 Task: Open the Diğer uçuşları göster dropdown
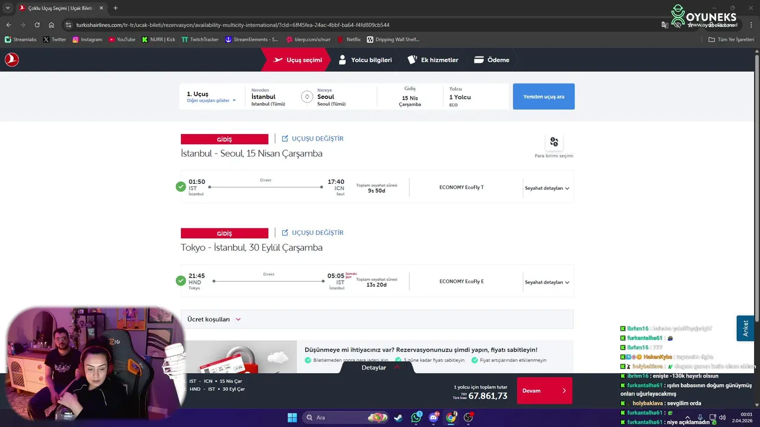pos(211,100)
